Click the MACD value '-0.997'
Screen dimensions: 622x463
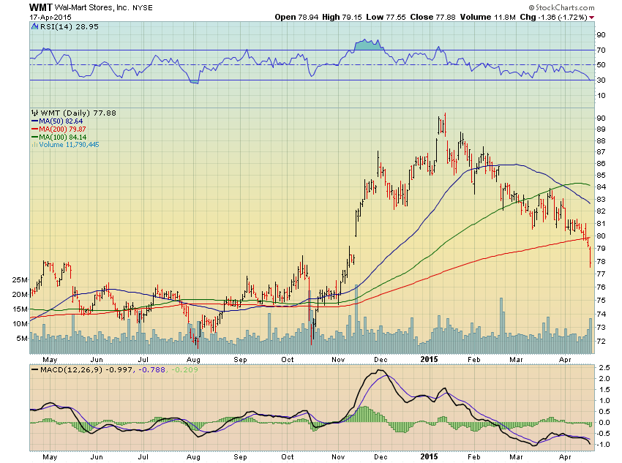pyautogui.click(x=120, y=370)
